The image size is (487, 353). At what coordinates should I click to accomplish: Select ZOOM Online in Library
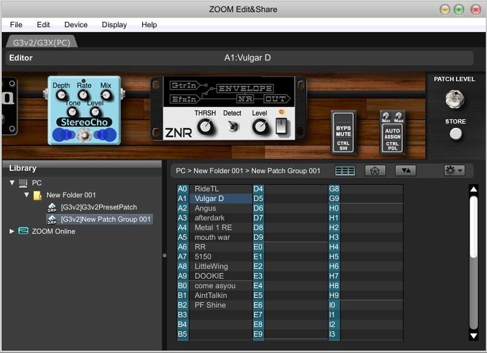(x=53, y=231)
